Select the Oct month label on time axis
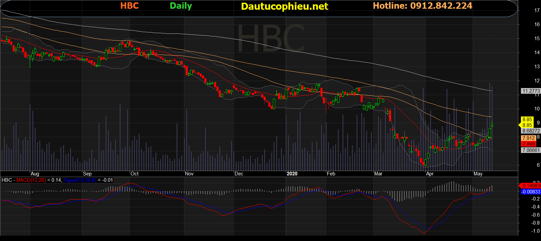The height and width of the screenshot is (241, 541). pos(134,174)
